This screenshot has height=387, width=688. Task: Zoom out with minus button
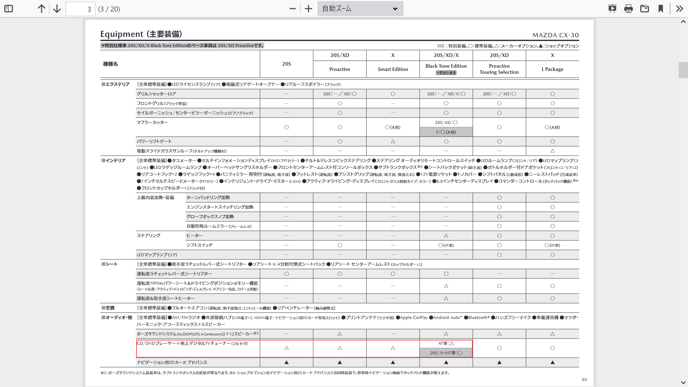(x=293, y=9)
